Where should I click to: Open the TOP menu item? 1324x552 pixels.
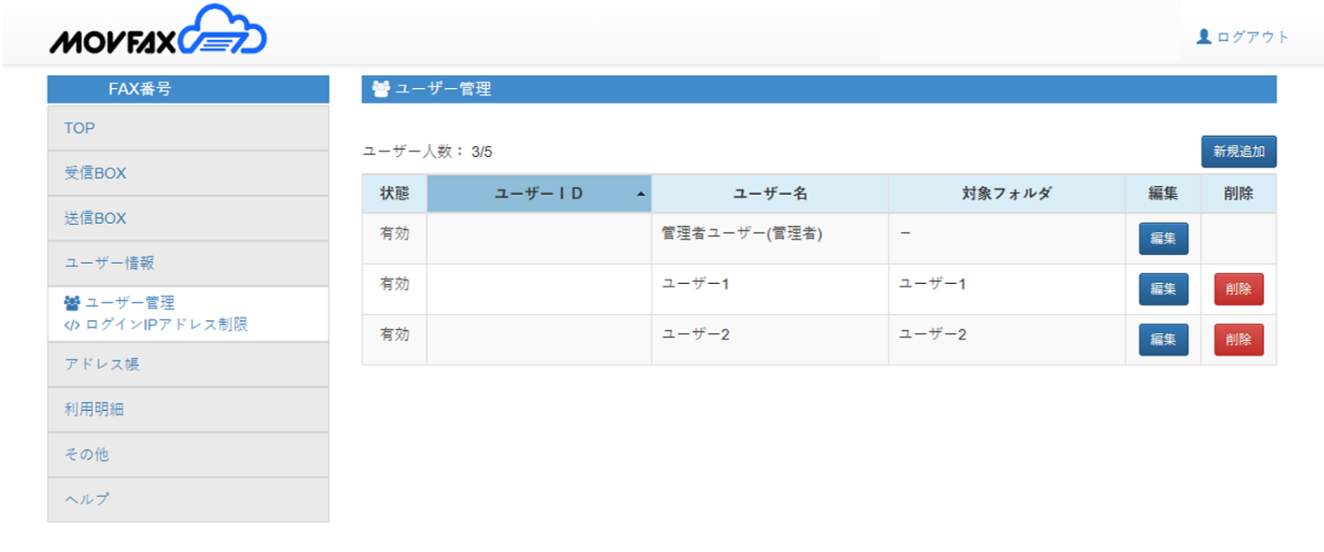click(x=188, y=129)
